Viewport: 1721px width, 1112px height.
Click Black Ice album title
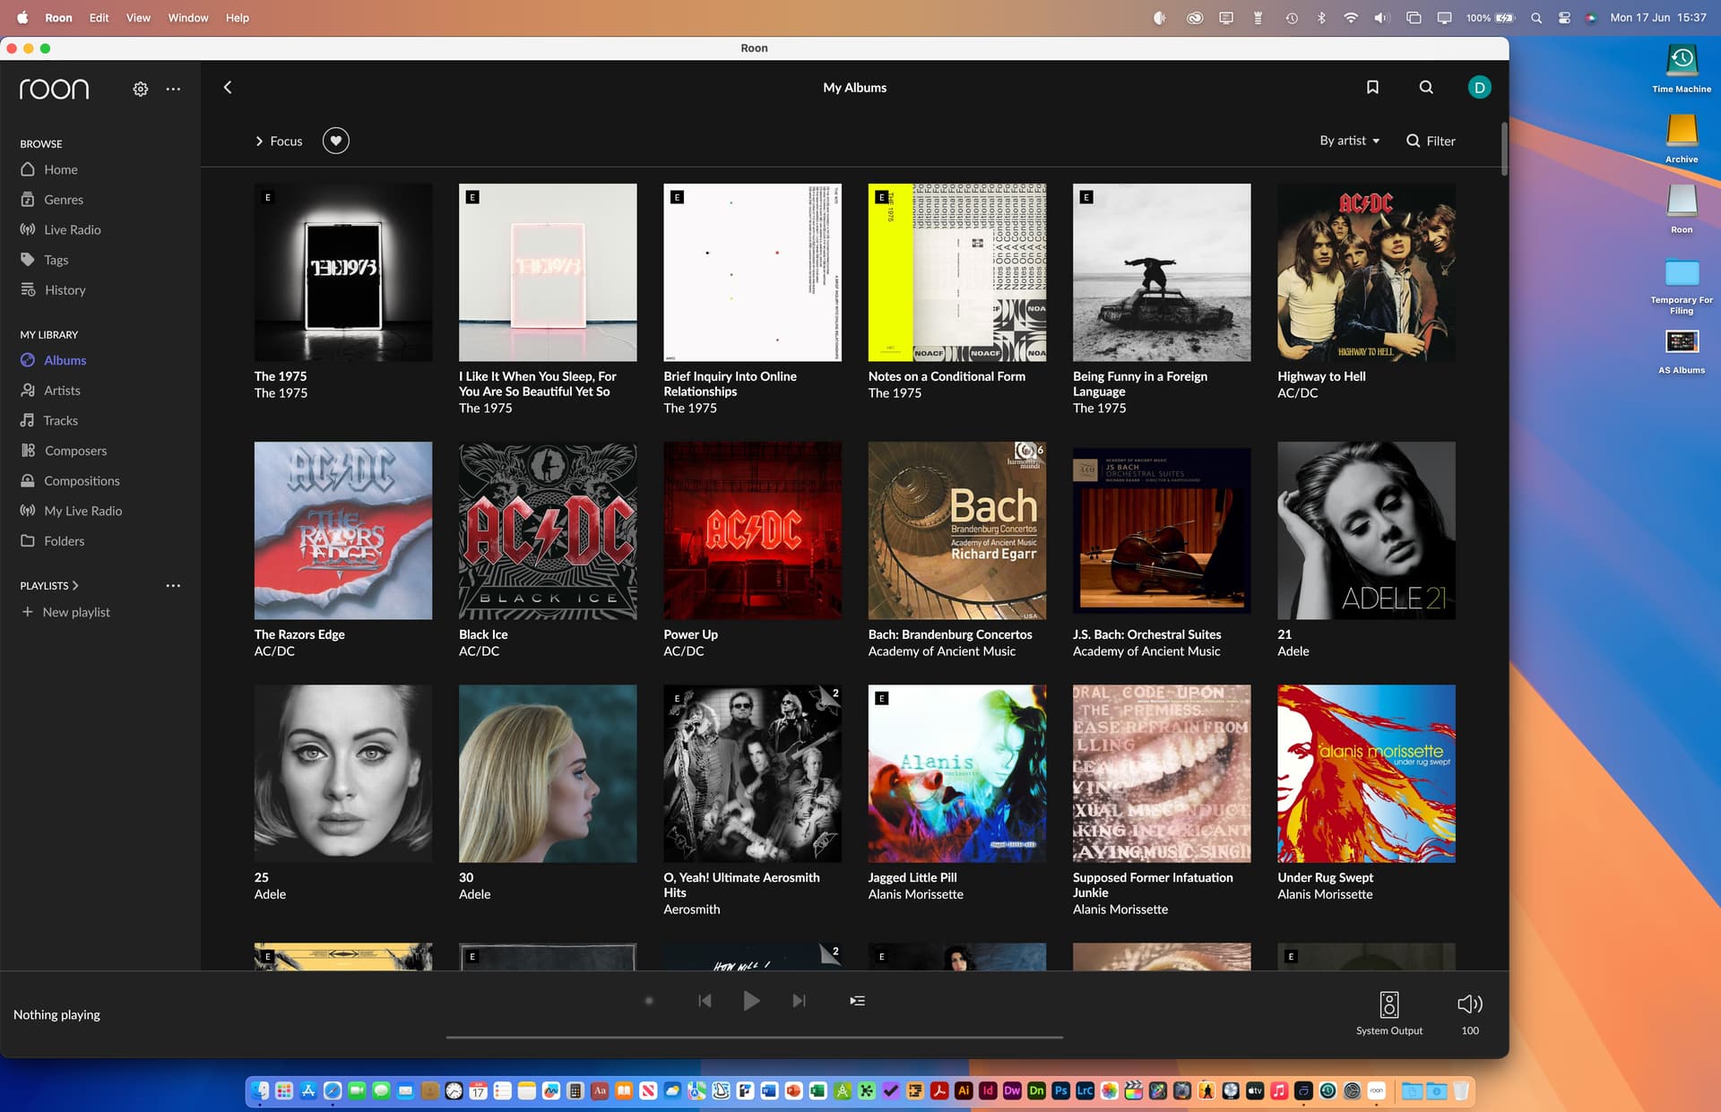coord(483,634)
